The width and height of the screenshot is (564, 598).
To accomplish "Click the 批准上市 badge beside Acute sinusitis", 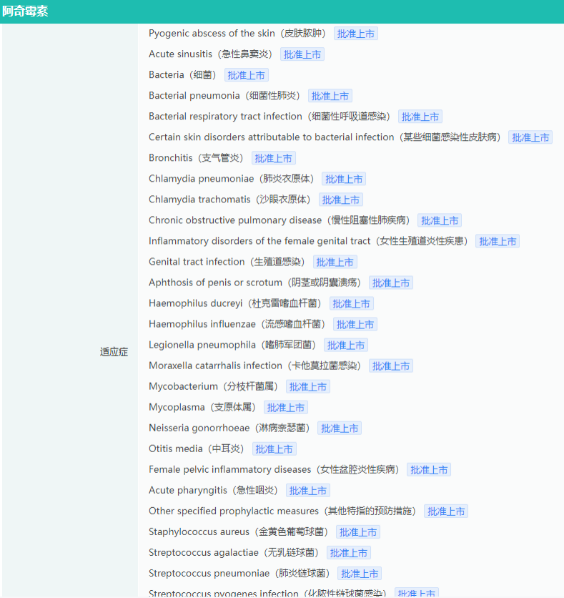I will pyautogui.click(x=302, y=54).
